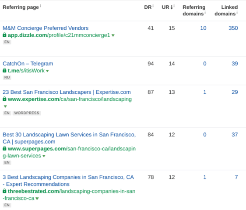Sort by the UR column header

tap(165, 7)
